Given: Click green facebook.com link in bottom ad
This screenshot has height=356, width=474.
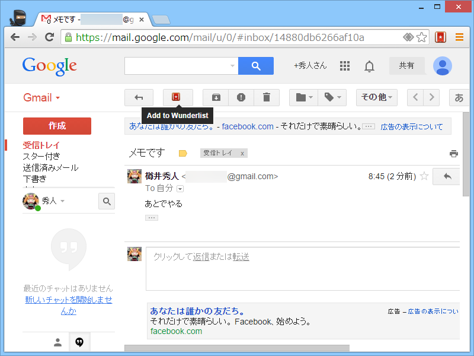Looking at the screenshot, I should [x=176, y=331].
